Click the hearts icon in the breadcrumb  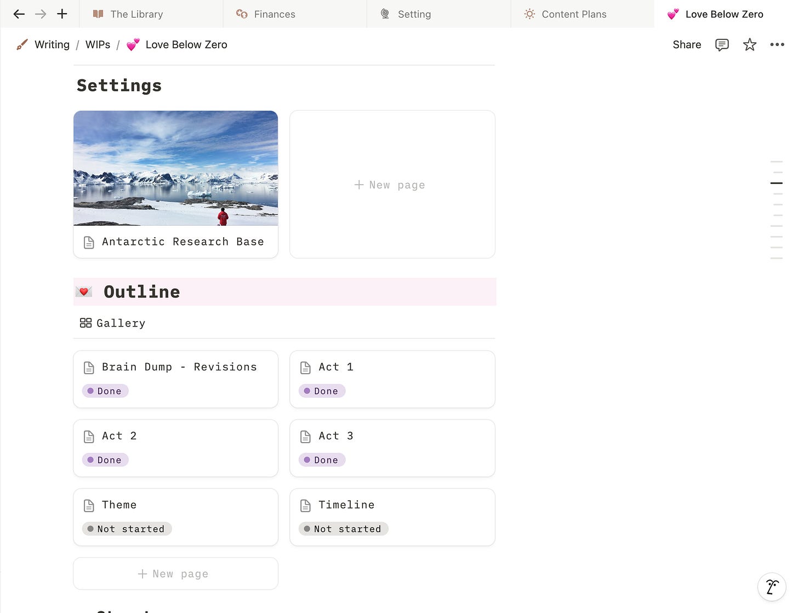tap(133, 45)
